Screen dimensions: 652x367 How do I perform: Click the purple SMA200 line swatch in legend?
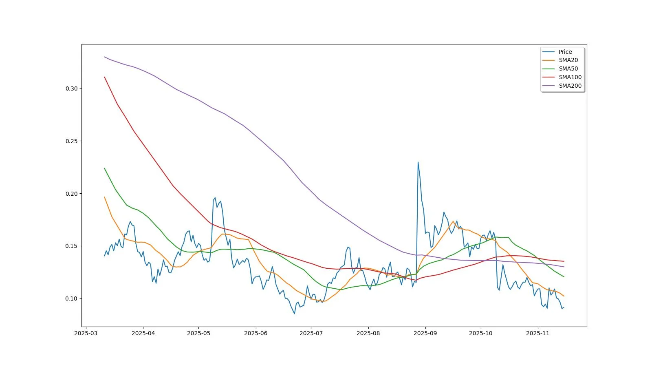[x=548, y=86]
